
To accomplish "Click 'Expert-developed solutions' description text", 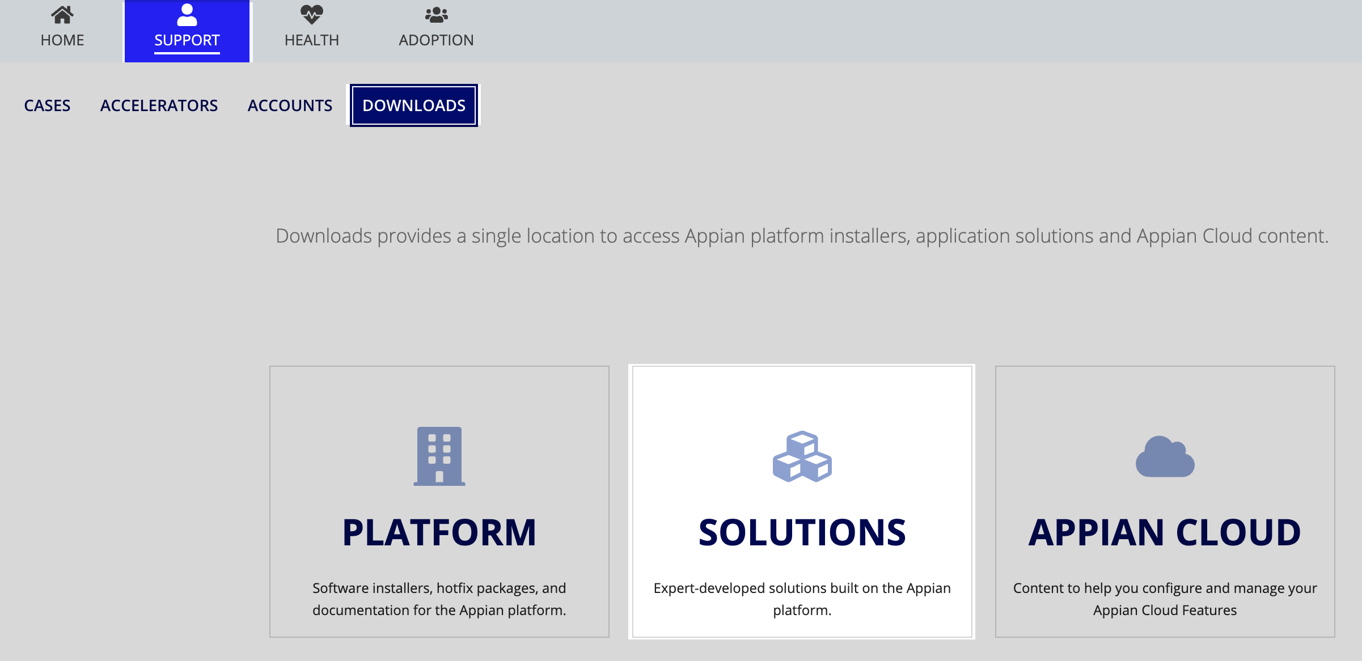I will tap(802, 599).
